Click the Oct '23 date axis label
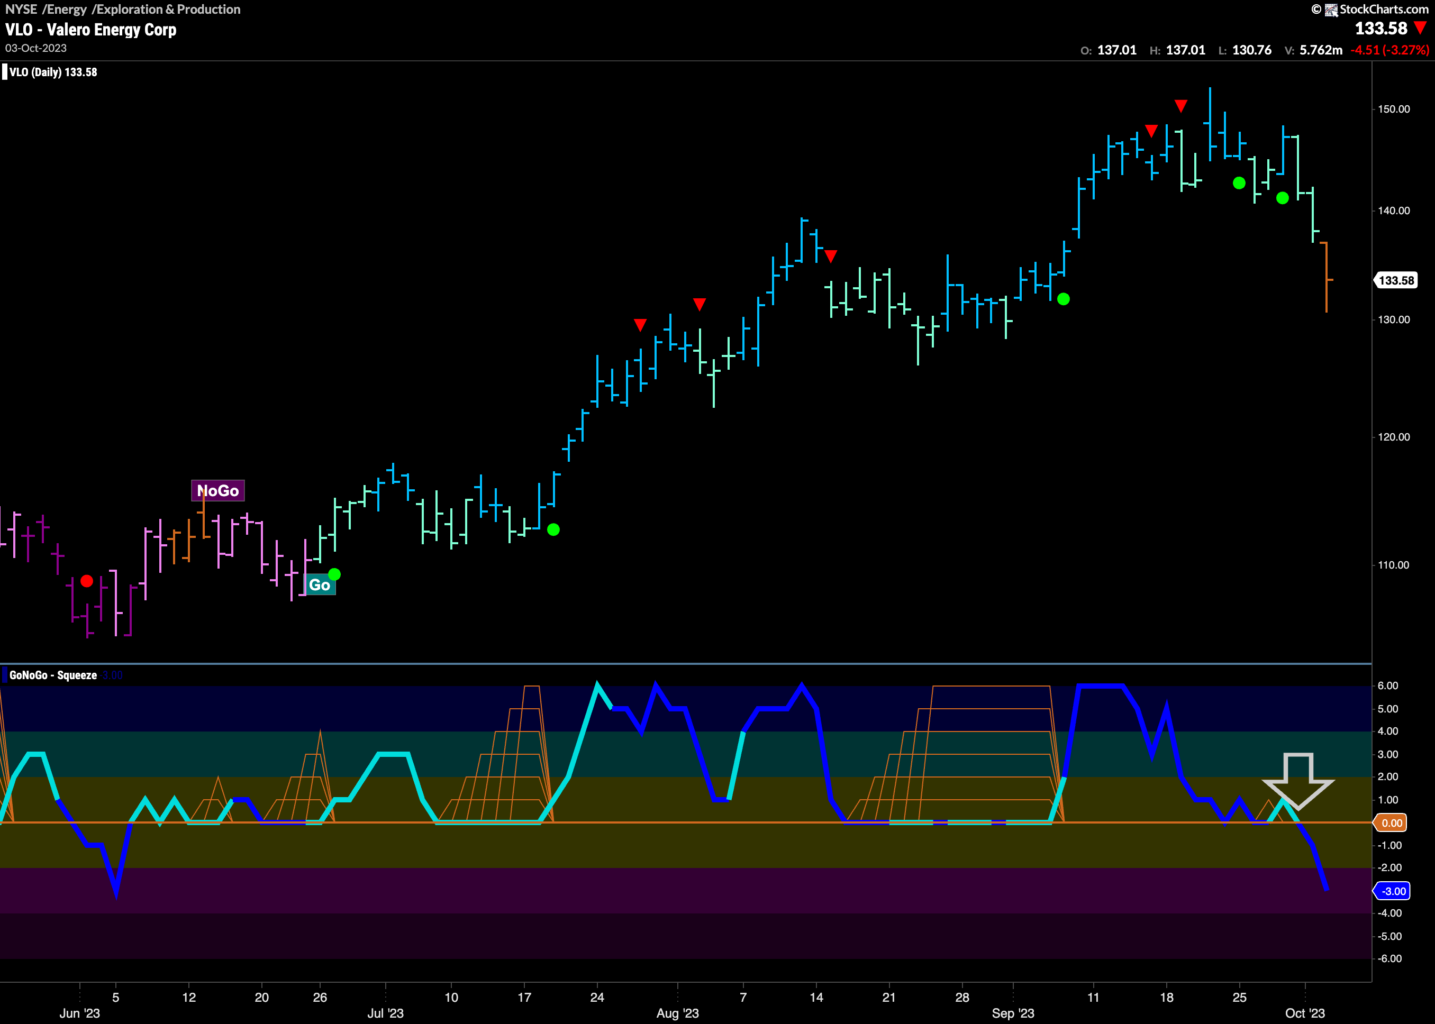Image resolution: width=1435 pixels, height=1024 pixels. (1305, 1013)
